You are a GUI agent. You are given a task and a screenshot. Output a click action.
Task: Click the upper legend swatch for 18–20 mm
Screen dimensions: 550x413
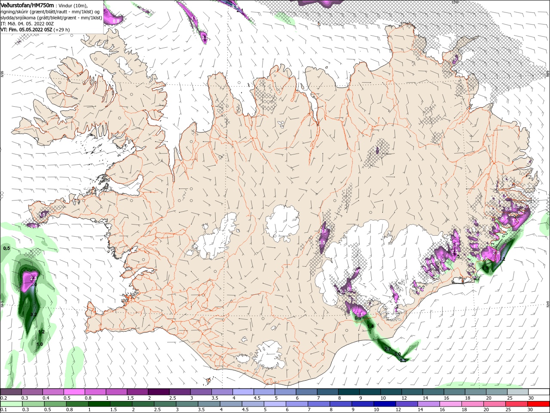[475, 392]
